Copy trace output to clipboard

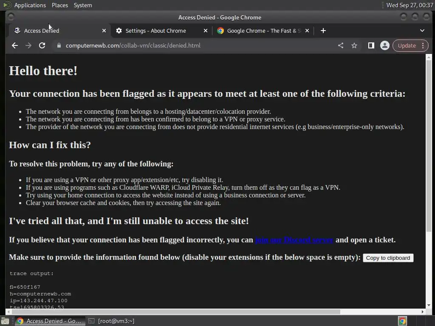pos(388,258)
